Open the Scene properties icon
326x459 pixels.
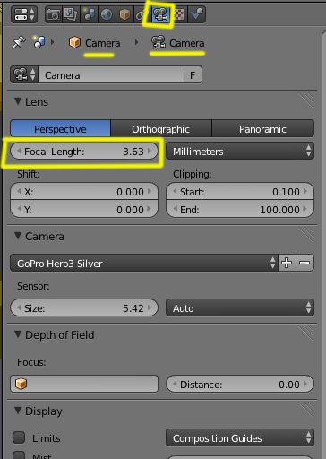coord(89,14)
